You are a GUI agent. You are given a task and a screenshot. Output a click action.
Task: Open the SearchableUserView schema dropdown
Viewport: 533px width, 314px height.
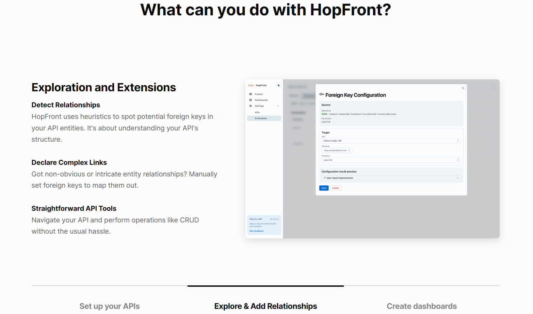(337, 150)
